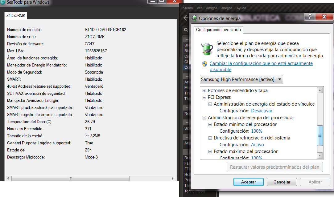Screen dimensions: 334x197
Task: Click the 'Tamaño de la caché:' label
Action: point(25,136)
